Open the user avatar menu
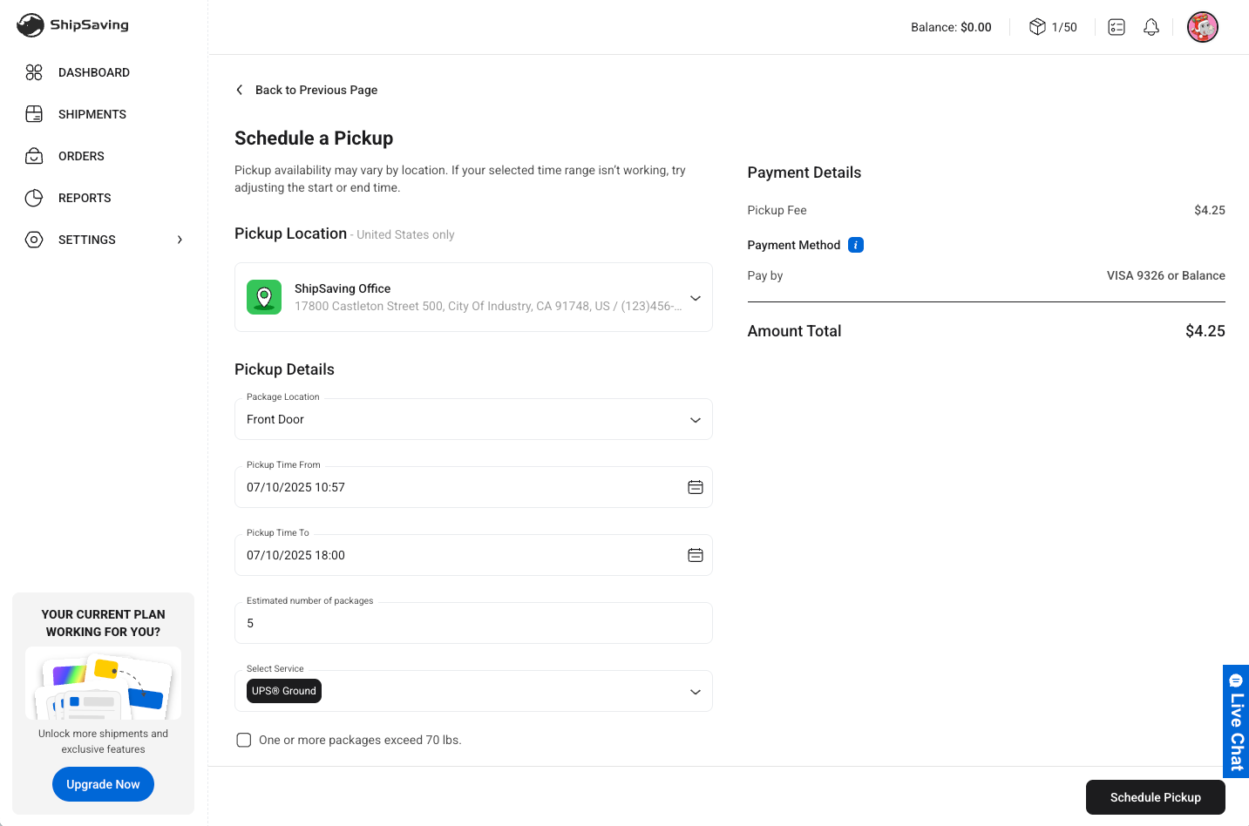The image size is (1249, 826). (1203, 27)
